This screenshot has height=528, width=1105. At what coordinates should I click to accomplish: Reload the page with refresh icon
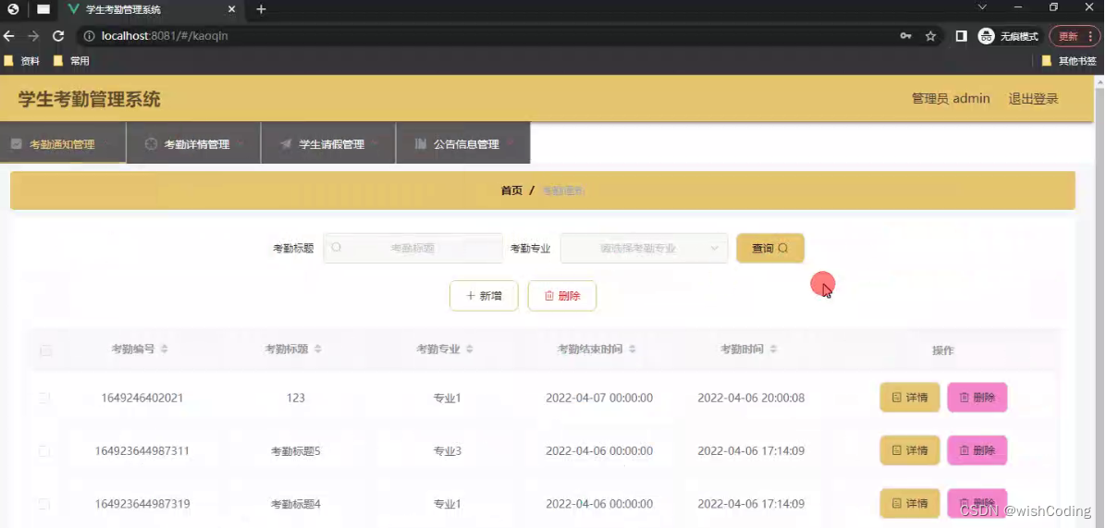point(58,36)
